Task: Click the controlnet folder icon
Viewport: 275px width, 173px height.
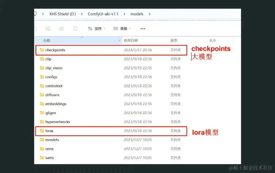Action: point(42,86)
